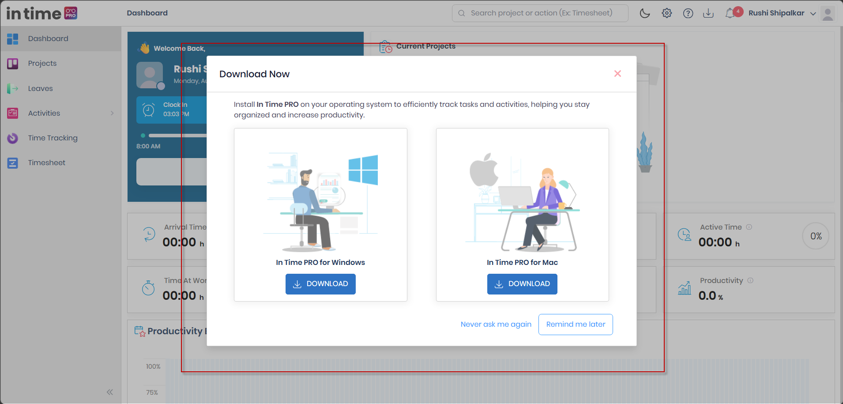Click the Arrival Time clock icon
843x404 pixels.
(x=149, y=234)
